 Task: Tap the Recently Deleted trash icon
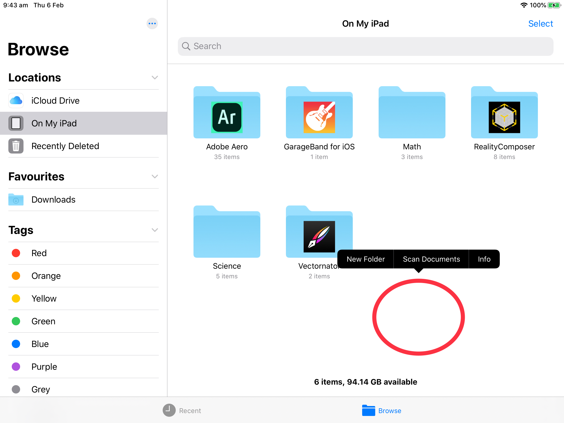coord(16,146)
